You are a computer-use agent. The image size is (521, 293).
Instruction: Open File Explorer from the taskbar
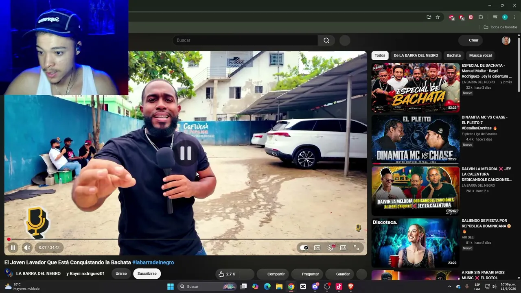click(x=279, y=286)
